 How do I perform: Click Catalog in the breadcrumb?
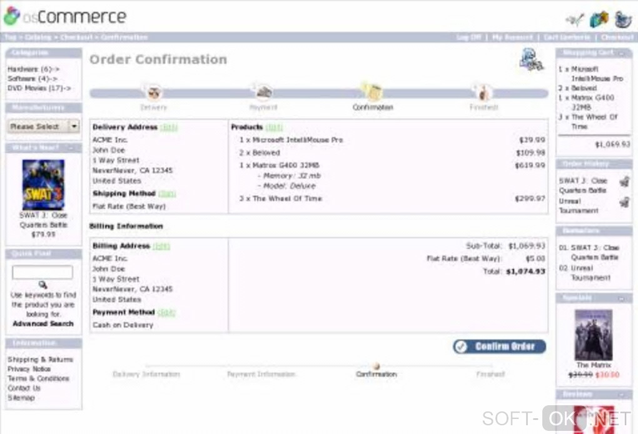point(38,38)
